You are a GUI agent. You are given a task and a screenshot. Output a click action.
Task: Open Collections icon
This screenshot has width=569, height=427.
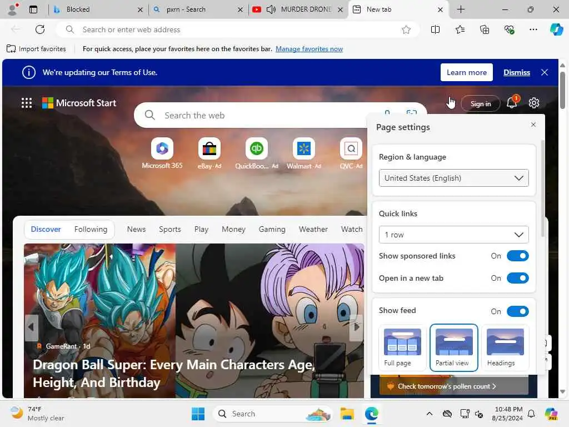[x=485, y=29]
